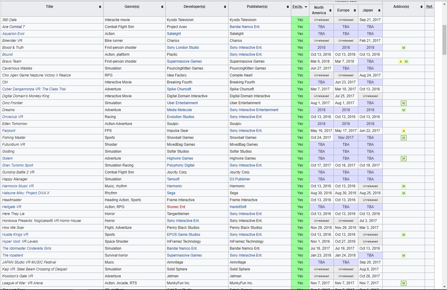This screenshot has width=447, height=290.
Task: Click the M addon badge in Golem row
Action: point(404,158)
